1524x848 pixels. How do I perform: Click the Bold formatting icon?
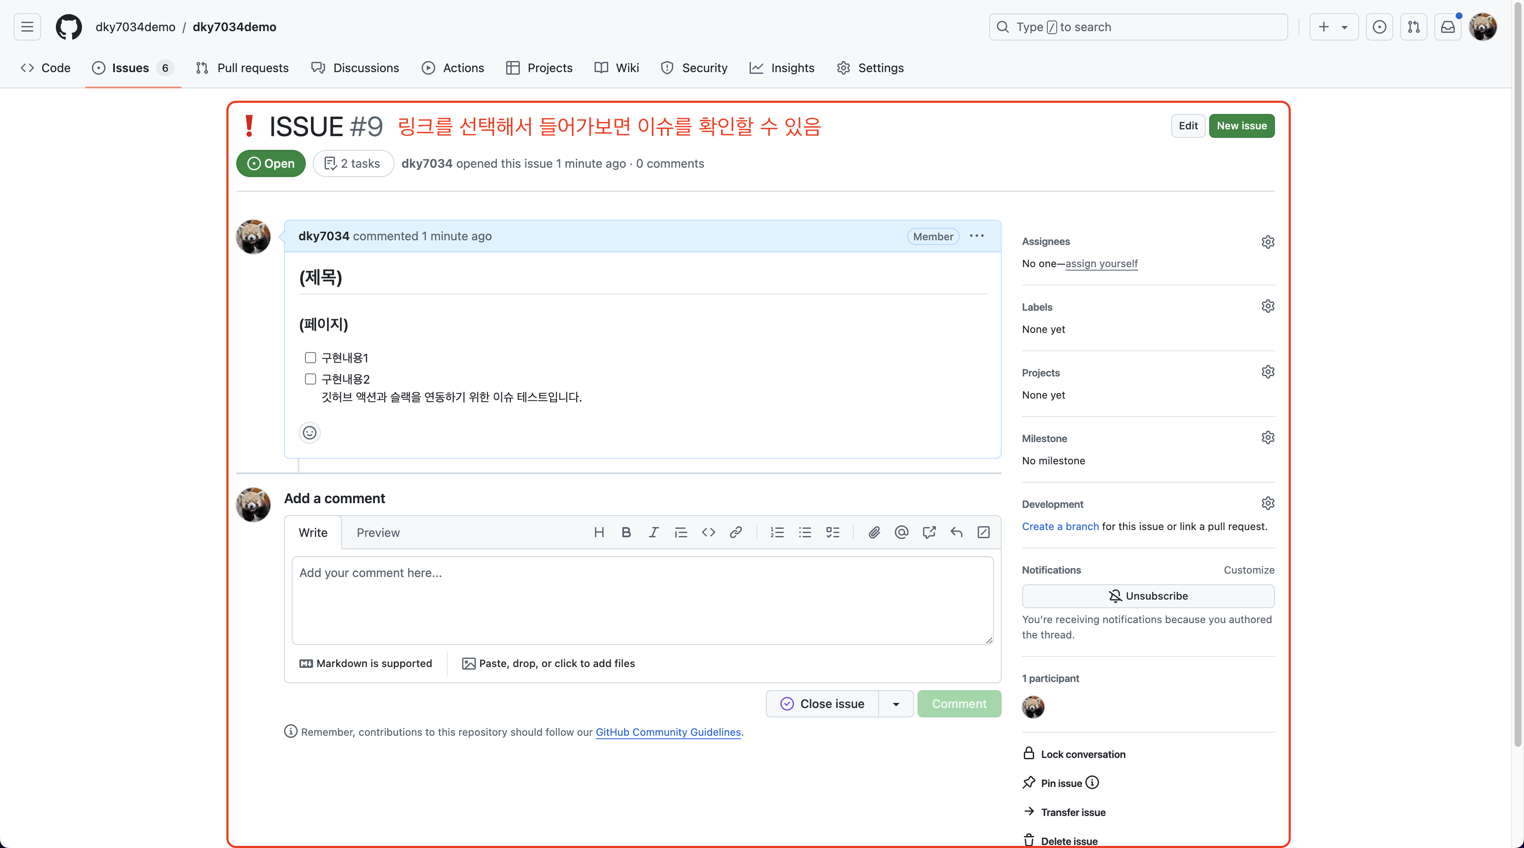pos(626,533)
